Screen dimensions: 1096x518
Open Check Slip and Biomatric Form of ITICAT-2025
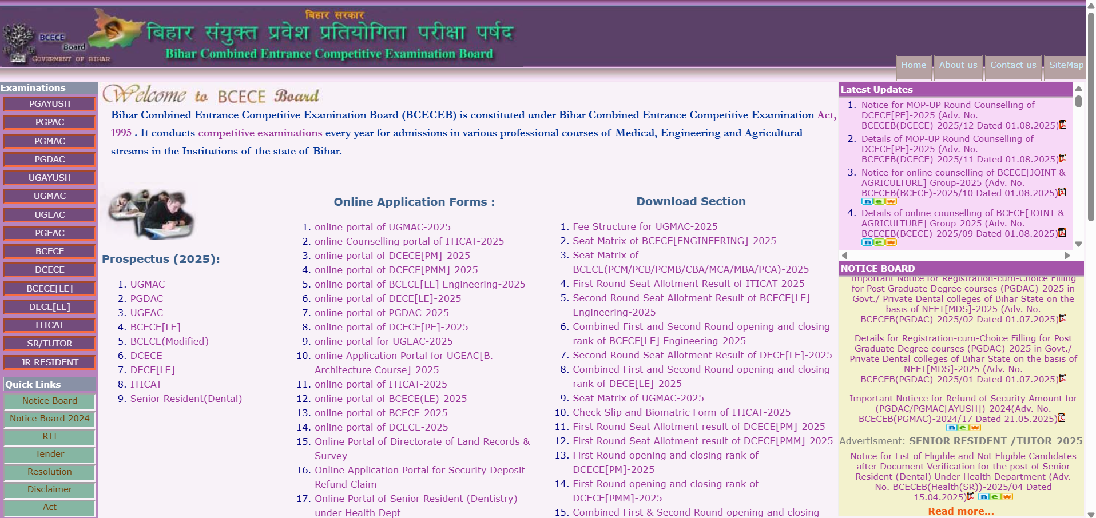[x=682, y=412]
